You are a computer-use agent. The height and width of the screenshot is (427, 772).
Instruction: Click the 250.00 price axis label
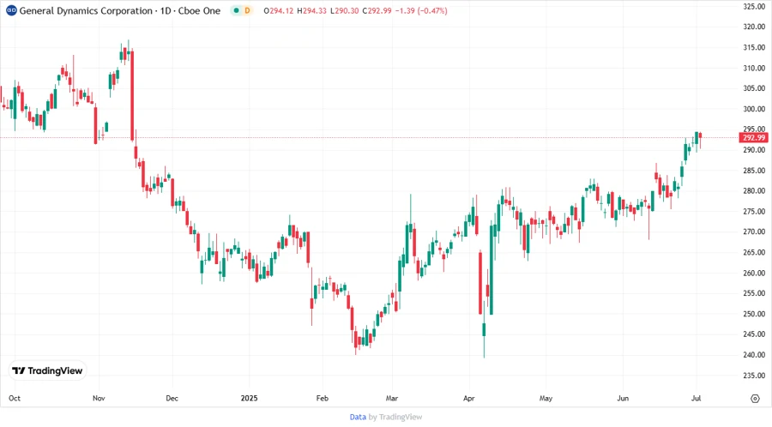click(754, 314)
